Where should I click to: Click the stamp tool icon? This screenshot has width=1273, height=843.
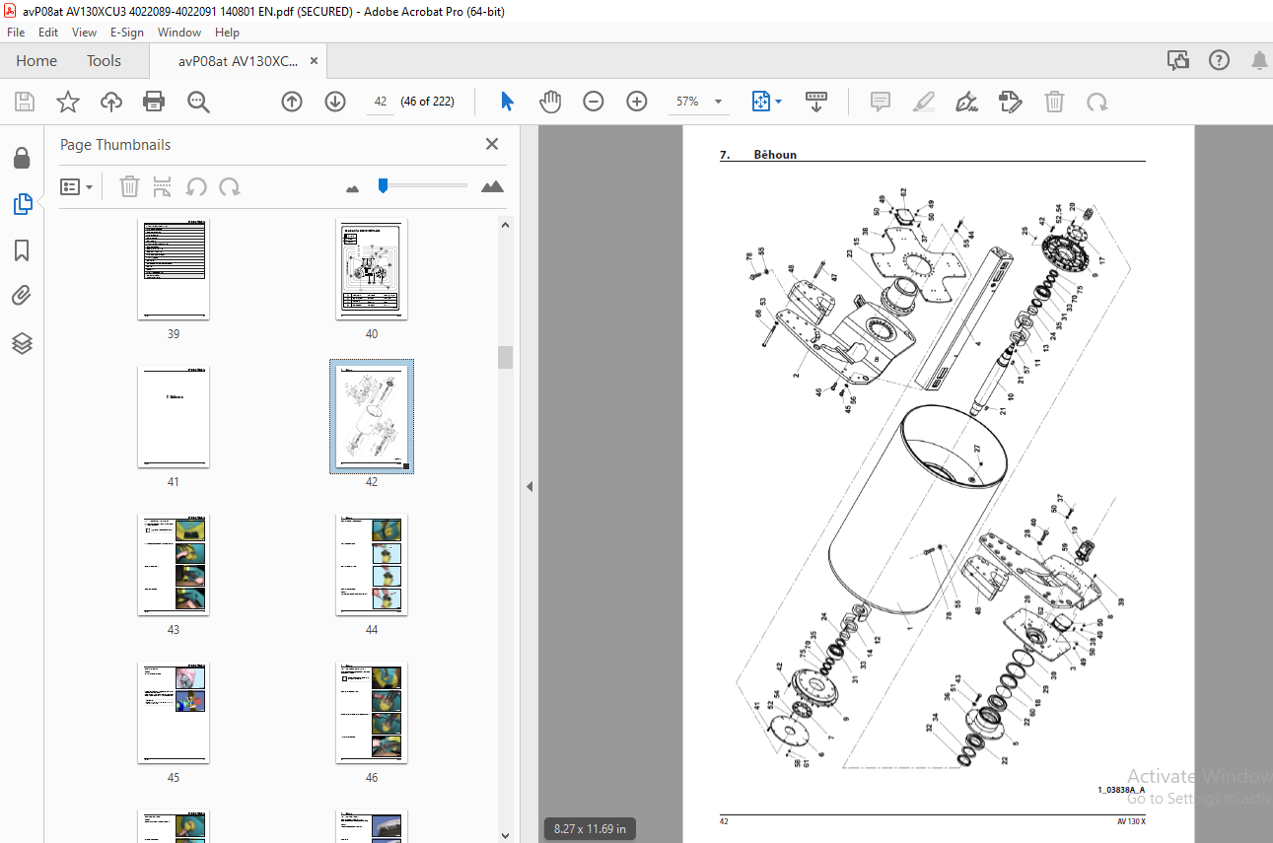1011,102
